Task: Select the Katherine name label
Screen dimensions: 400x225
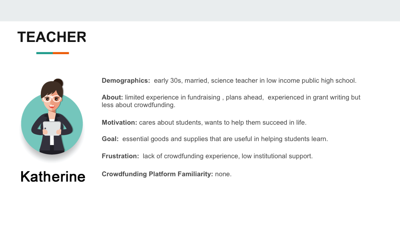Action: click(x=53, y=176)
